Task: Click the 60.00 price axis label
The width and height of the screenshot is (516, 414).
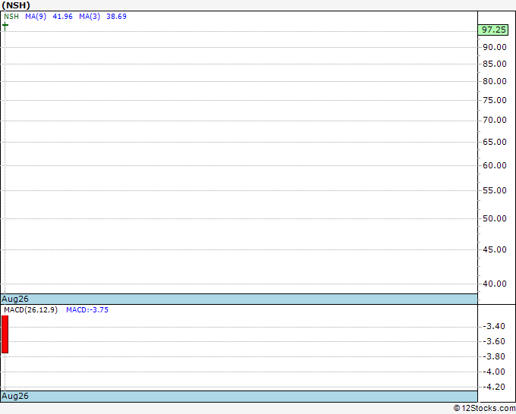Action: click(x=494, y=165)
